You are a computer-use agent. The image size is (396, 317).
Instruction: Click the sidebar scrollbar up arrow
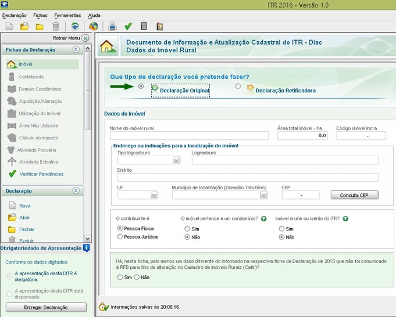(88, 48)
